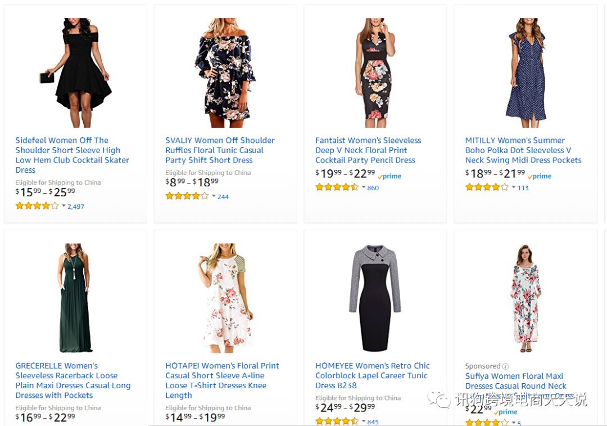Click the SVALIY dress star rating
Viewport: 607px width, 426px height.
(x=187, y=196)
